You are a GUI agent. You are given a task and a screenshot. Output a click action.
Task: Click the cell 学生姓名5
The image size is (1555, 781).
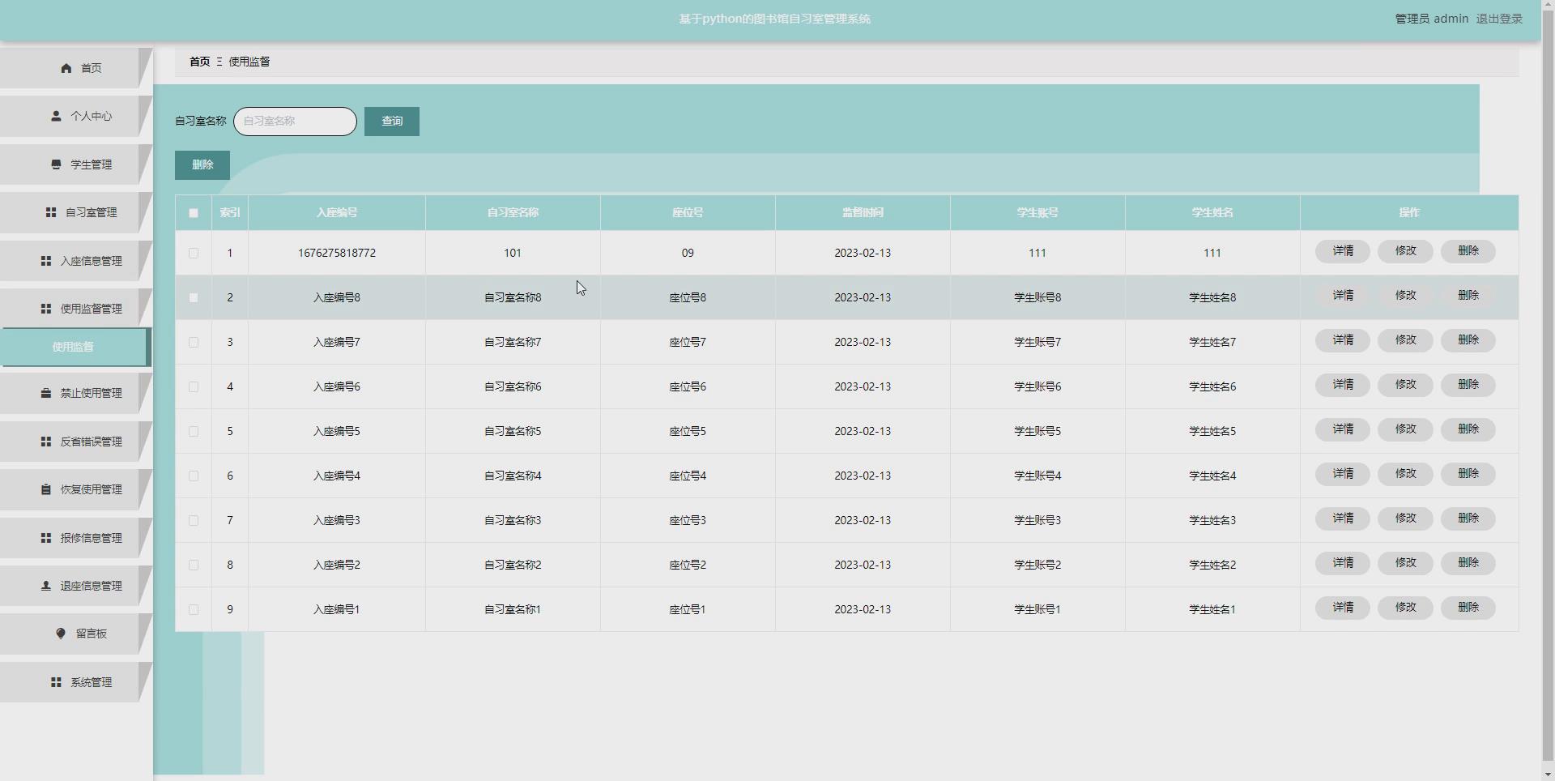pyautogui.click(x=1212, y=432)
